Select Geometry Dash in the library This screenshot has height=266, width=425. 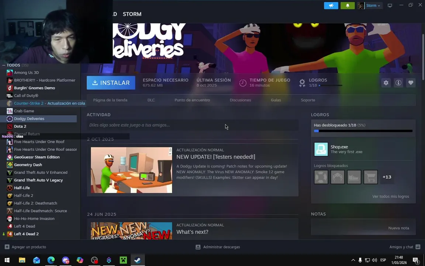28,165
